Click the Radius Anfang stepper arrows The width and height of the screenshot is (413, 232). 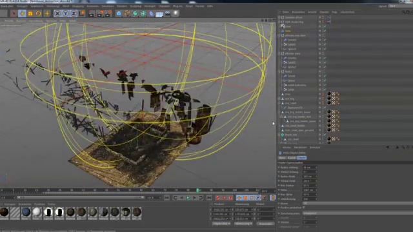[x=316, y=168]
